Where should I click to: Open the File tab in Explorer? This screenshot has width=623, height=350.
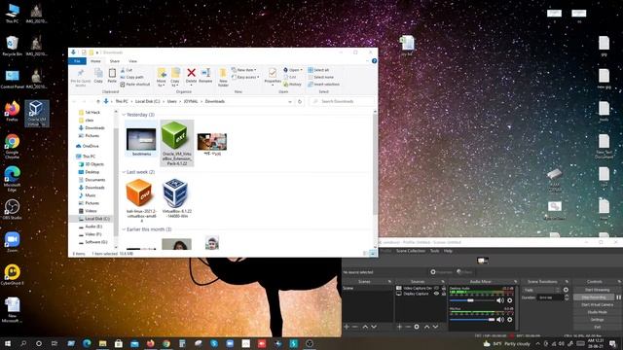pyautogui.click(x=77, y=61)
